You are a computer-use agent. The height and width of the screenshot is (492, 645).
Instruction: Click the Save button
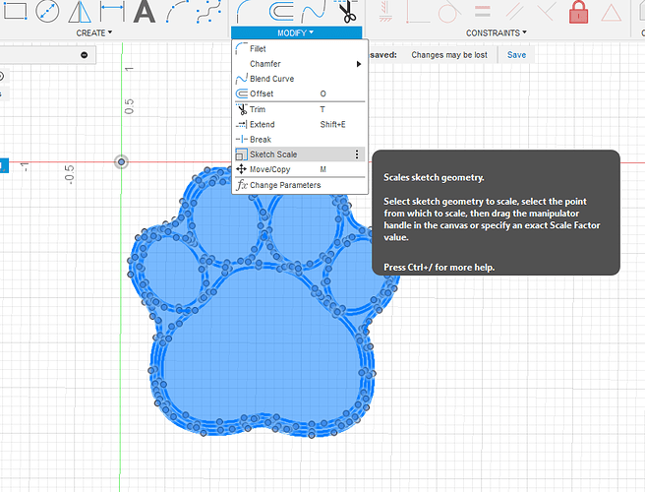point(516,55)
